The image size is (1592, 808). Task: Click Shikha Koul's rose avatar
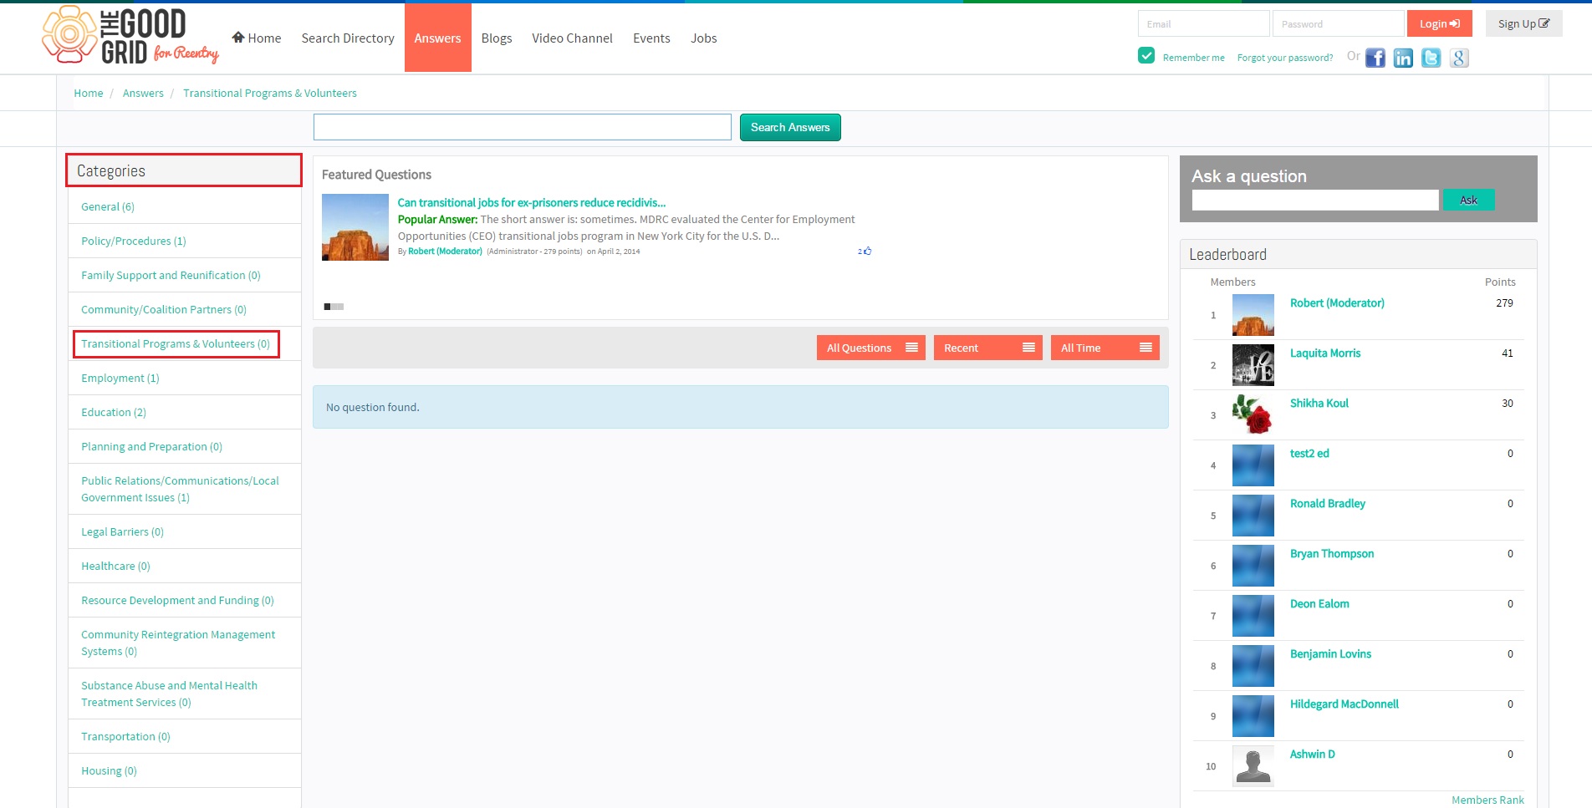click(x=1253, y=415)
